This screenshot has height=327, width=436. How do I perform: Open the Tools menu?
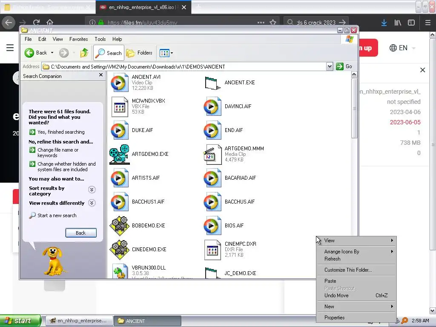[x=100, y=39]
